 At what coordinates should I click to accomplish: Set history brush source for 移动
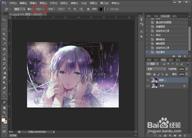click(148, 35)
